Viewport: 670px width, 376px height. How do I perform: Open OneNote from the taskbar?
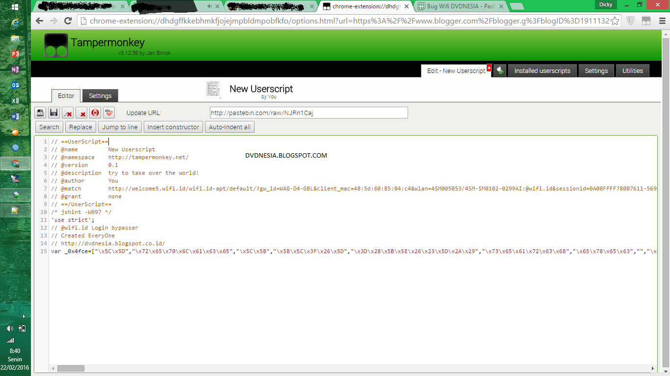tap(15, 70)
